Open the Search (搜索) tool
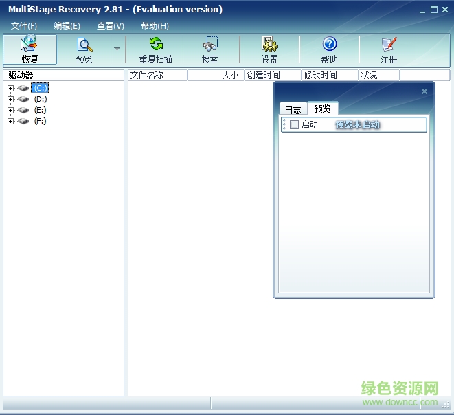 click(x=210, y=45)
